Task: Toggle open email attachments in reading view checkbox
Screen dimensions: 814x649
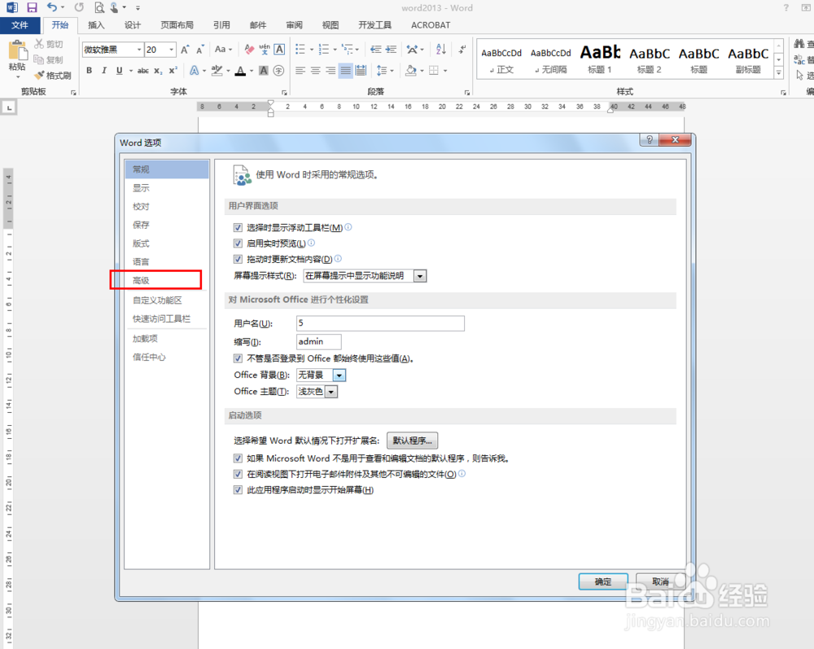Action: click(x=238, y=474)
